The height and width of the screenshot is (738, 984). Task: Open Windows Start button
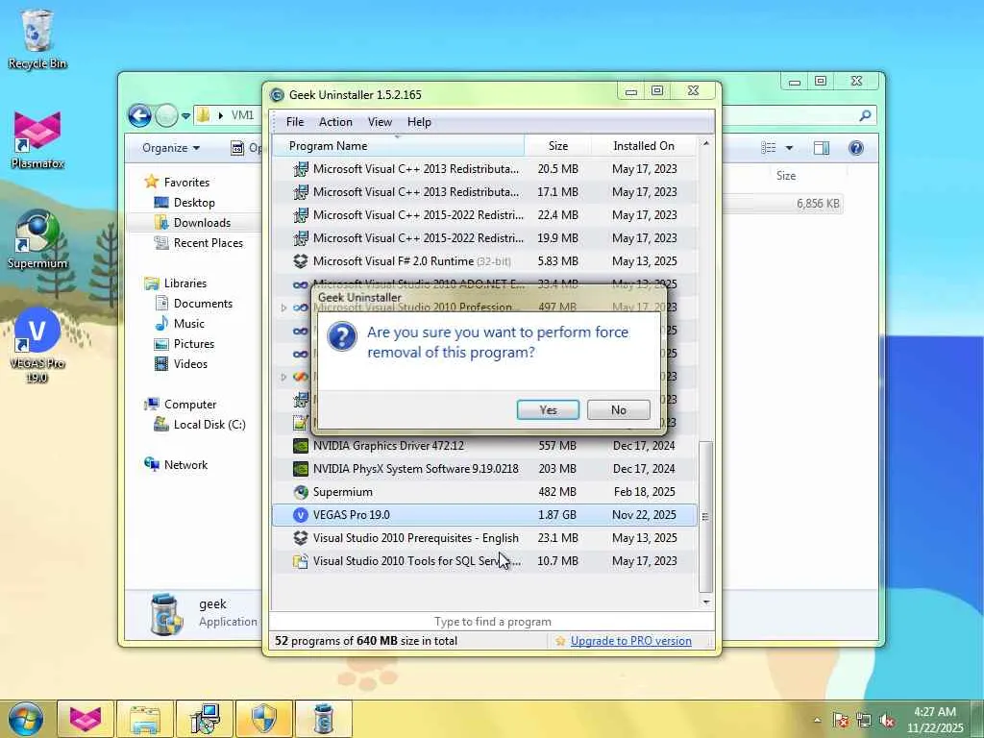pos(25,719)
